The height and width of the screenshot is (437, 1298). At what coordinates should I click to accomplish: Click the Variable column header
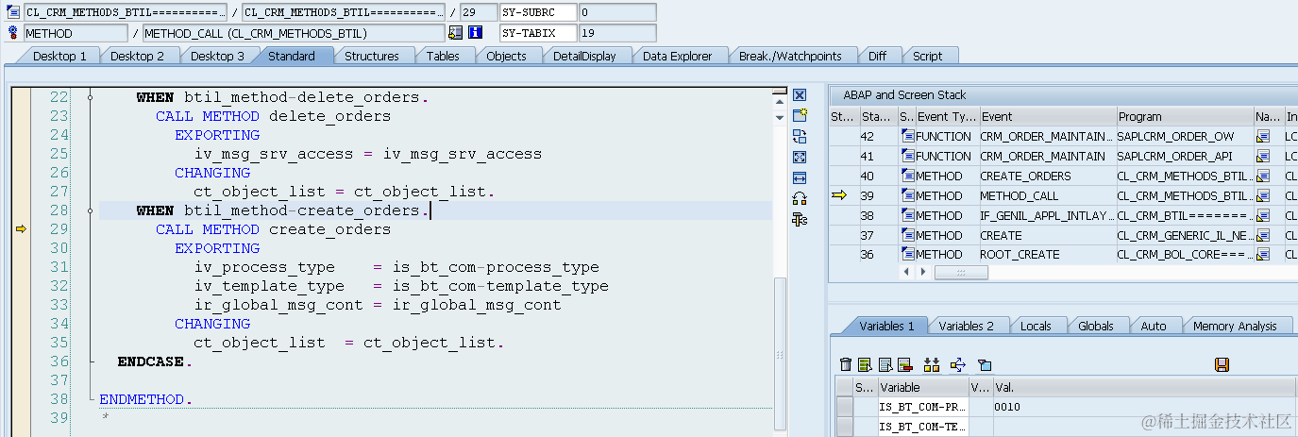pos(922,387)
